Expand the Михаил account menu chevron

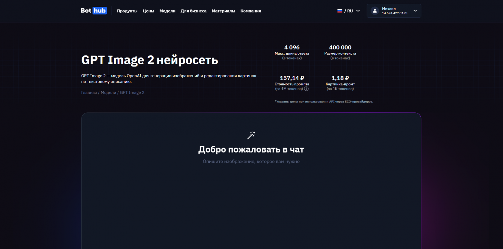point(415,11)
